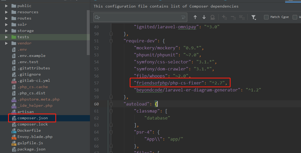Go to next occurrence with down arrow

coord(204,17)
